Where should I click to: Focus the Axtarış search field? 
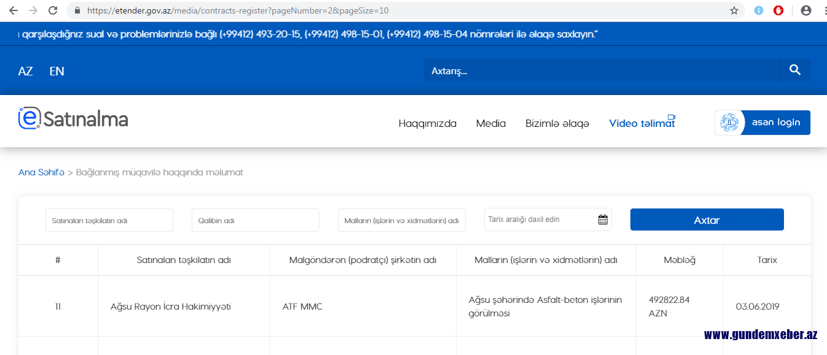(x=602, y=71)
